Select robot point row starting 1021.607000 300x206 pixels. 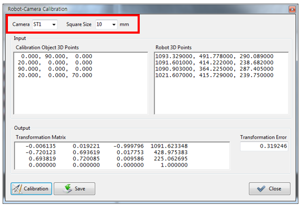[214, 75]
